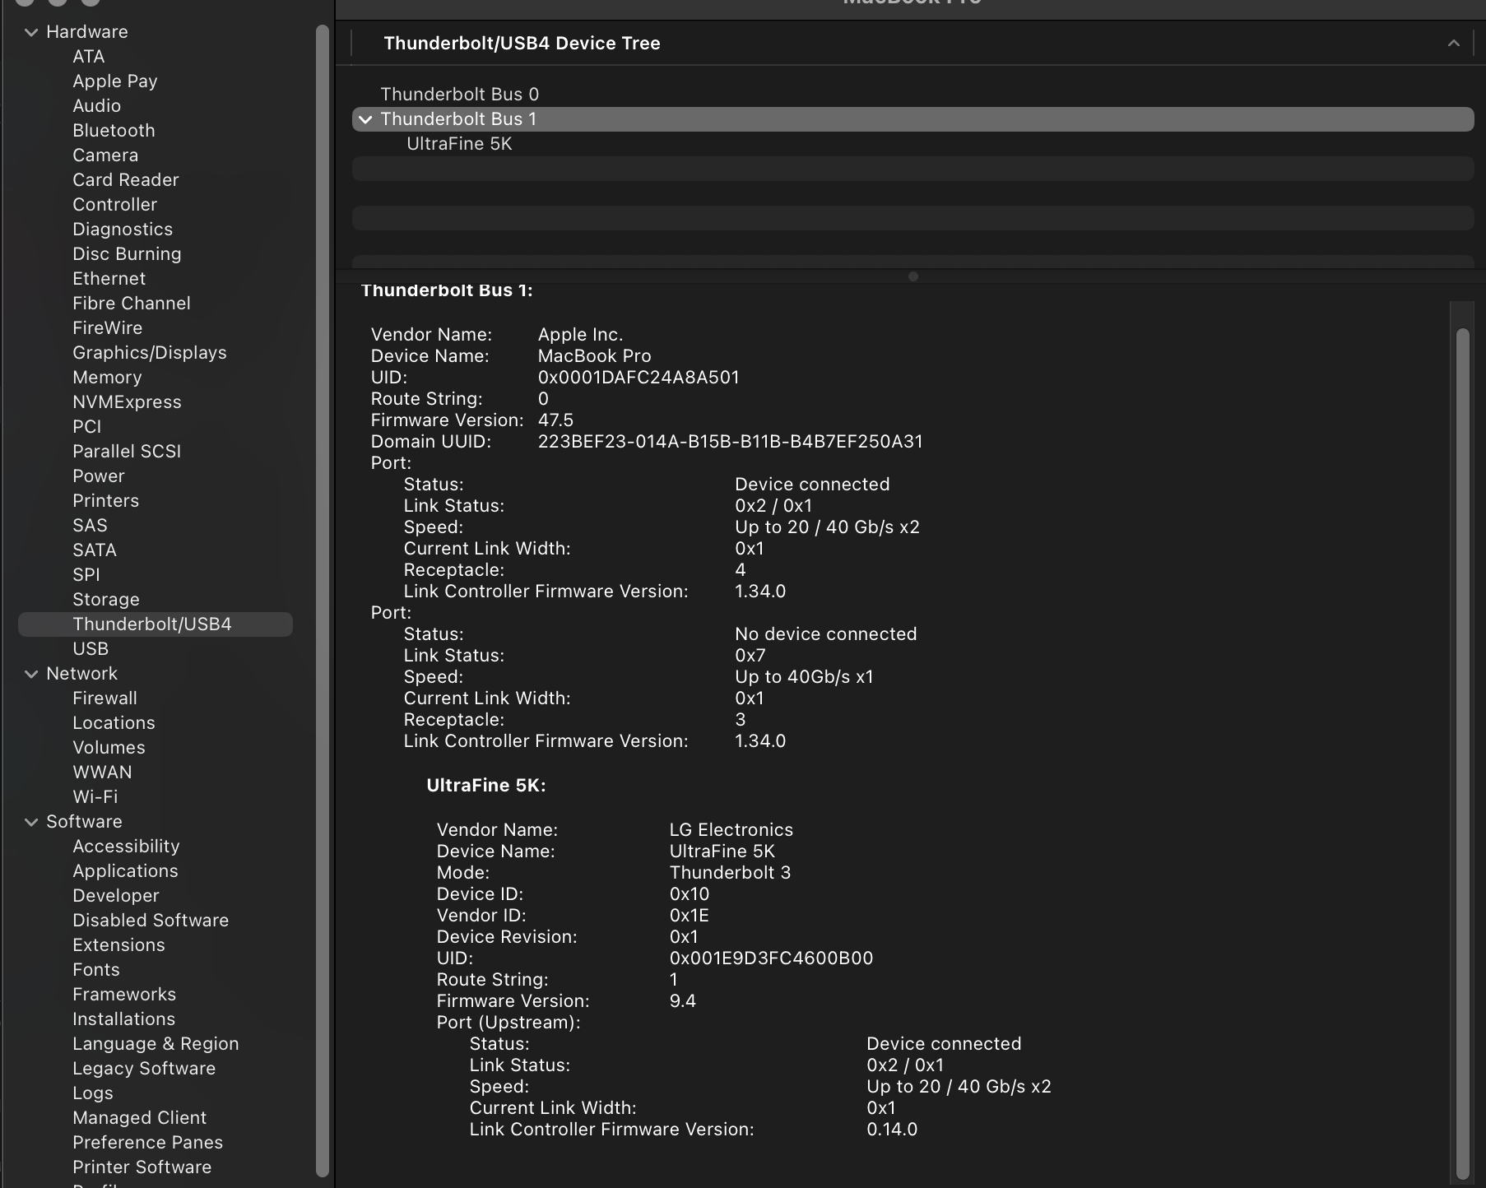Screen dimensions: 1486x1188
Task: Select FireWire in sidebar
Action: click(x=107, y=328)
